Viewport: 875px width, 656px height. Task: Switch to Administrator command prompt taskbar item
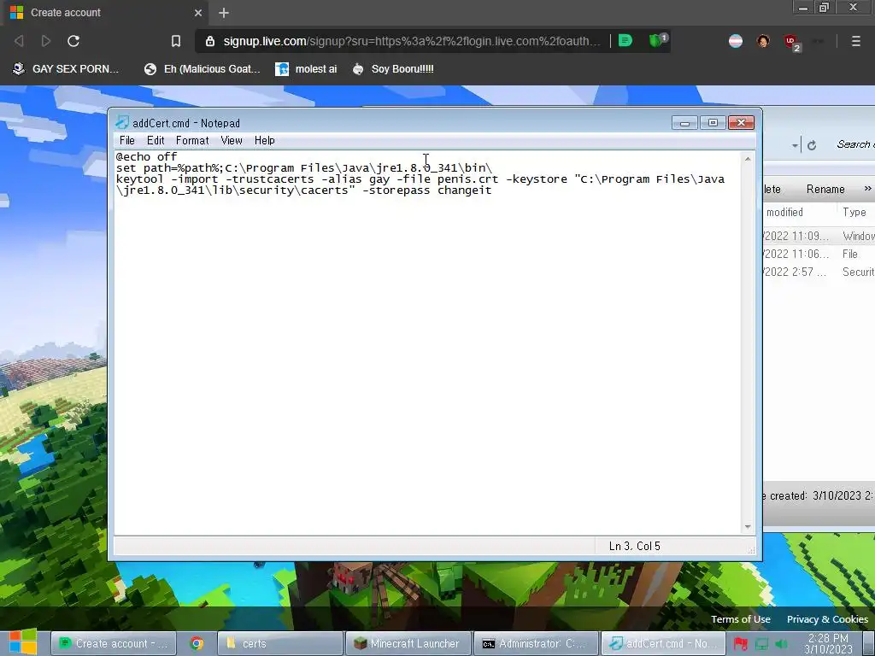536,643
